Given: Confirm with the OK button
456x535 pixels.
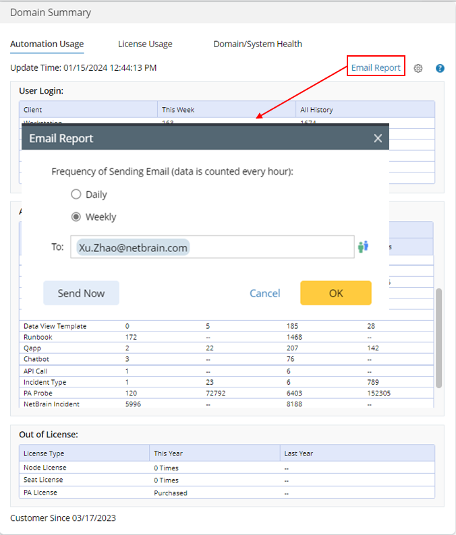Looking at the screenshot, I should point(336,293).
